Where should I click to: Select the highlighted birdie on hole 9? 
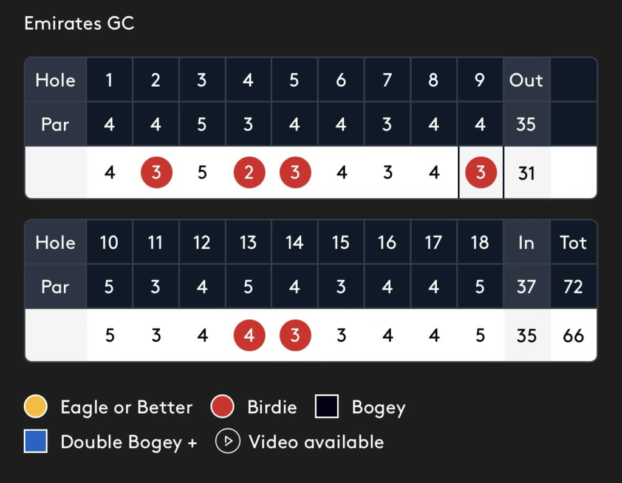[480, 173]
